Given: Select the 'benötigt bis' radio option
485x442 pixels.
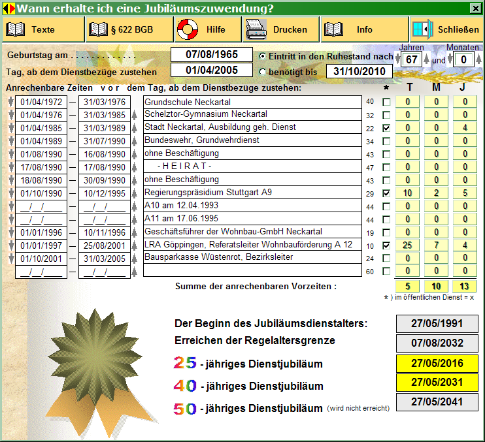Looking at the screenshot, I should pos(263,71).
